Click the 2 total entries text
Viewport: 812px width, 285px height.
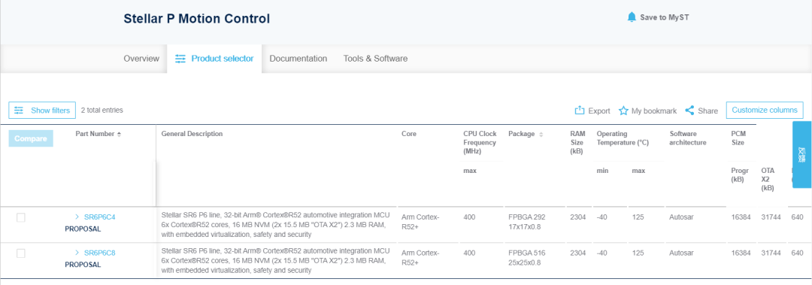[x=102, y=110]
